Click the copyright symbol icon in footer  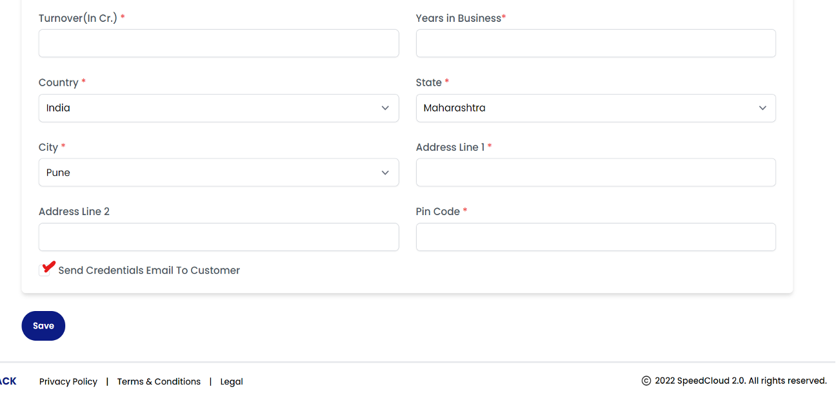pyautogui.click(x=646, y=381)
